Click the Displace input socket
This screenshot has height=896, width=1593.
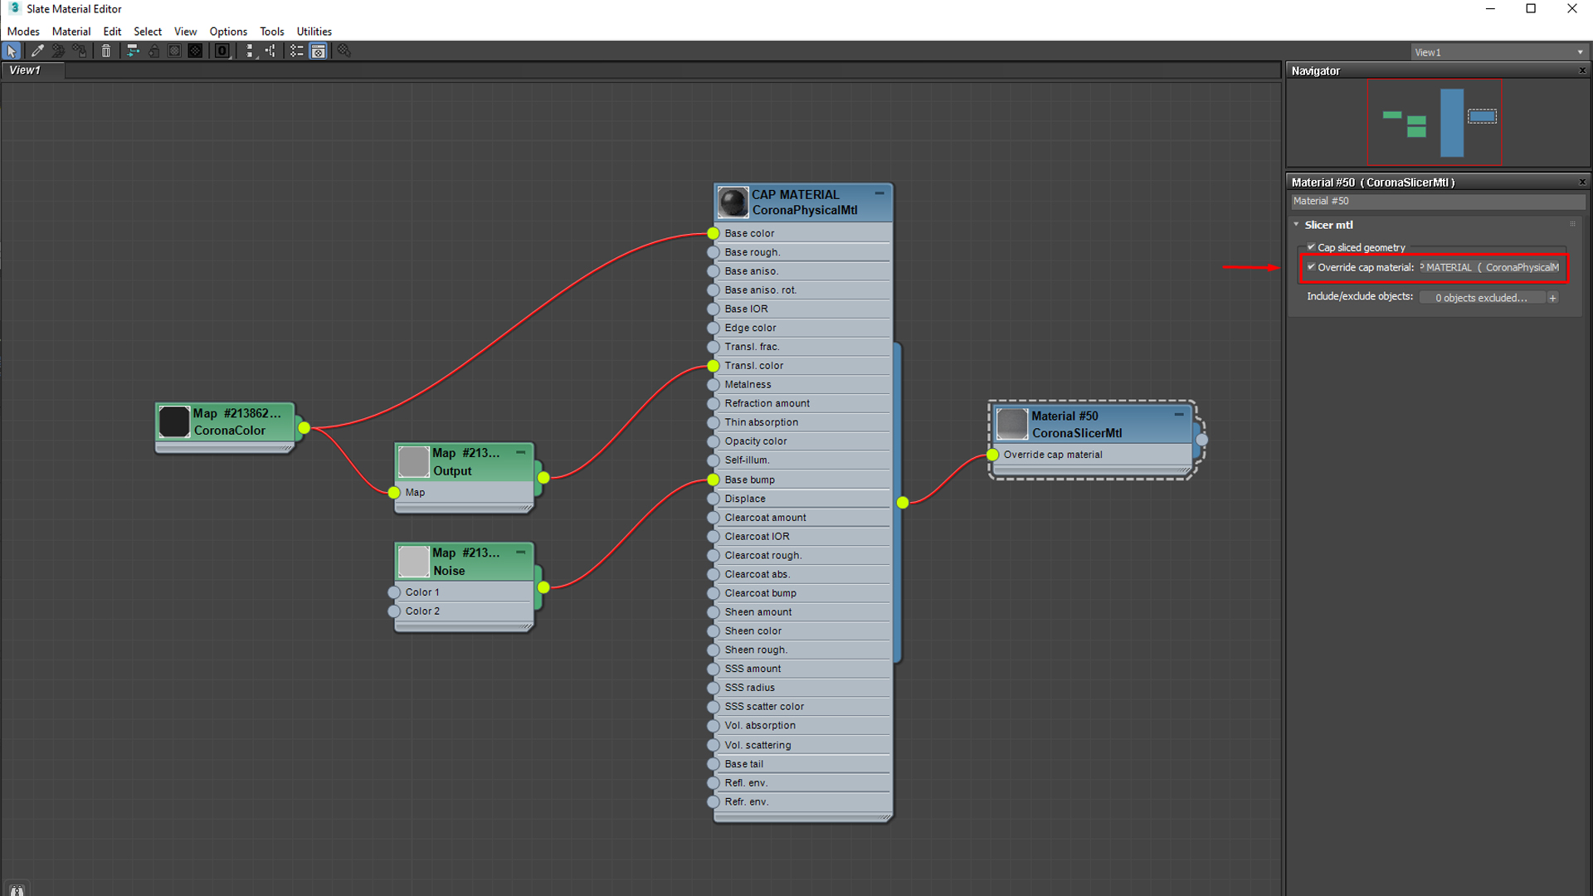(x=714, y=499)
